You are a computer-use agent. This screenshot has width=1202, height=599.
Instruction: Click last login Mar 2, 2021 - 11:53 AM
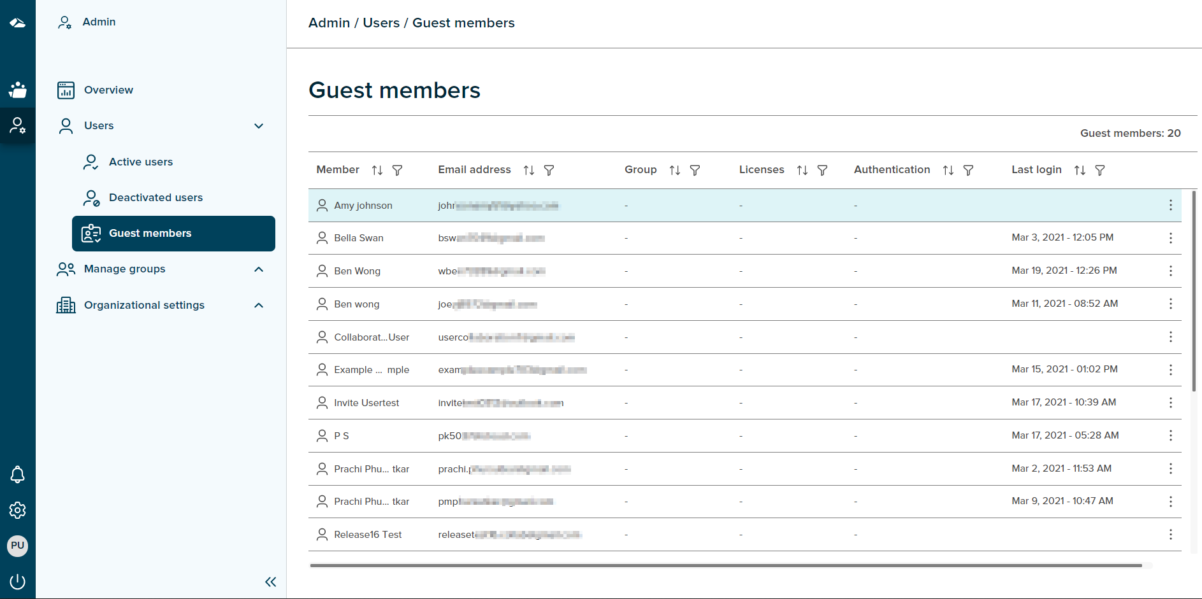click(1061, 469)
